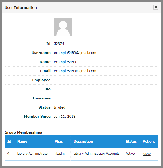Click the Email field label

pos(45,71)
